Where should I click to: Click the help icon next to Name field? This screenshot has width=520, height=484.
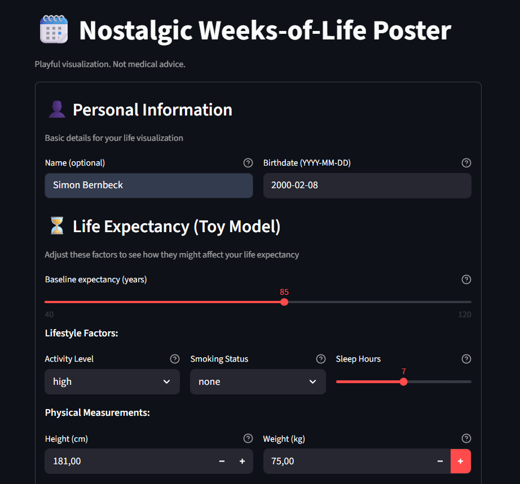click(248, 163)
